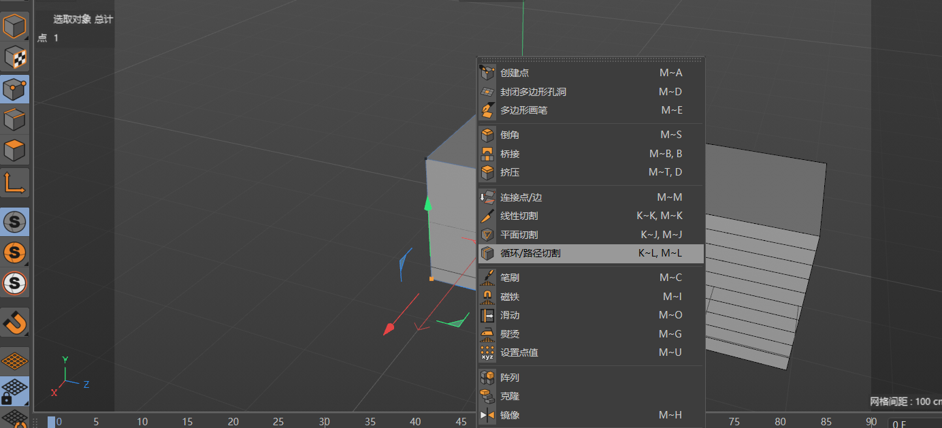Toggle Enable Snap magnet icon in left toolbar
The width and height of the screenshot is (942, 428).
tap(14, 321)
